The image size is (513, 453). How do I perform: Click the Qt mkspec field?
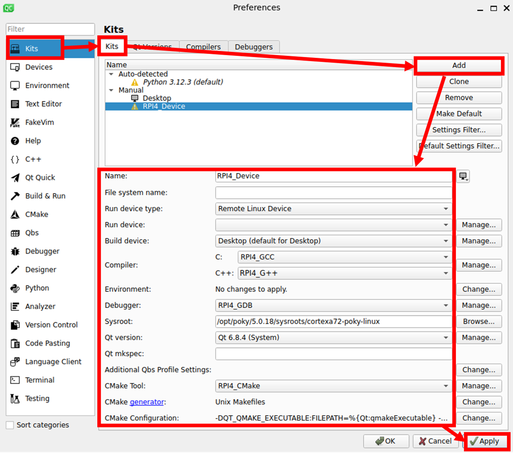[x=333, y=354]
